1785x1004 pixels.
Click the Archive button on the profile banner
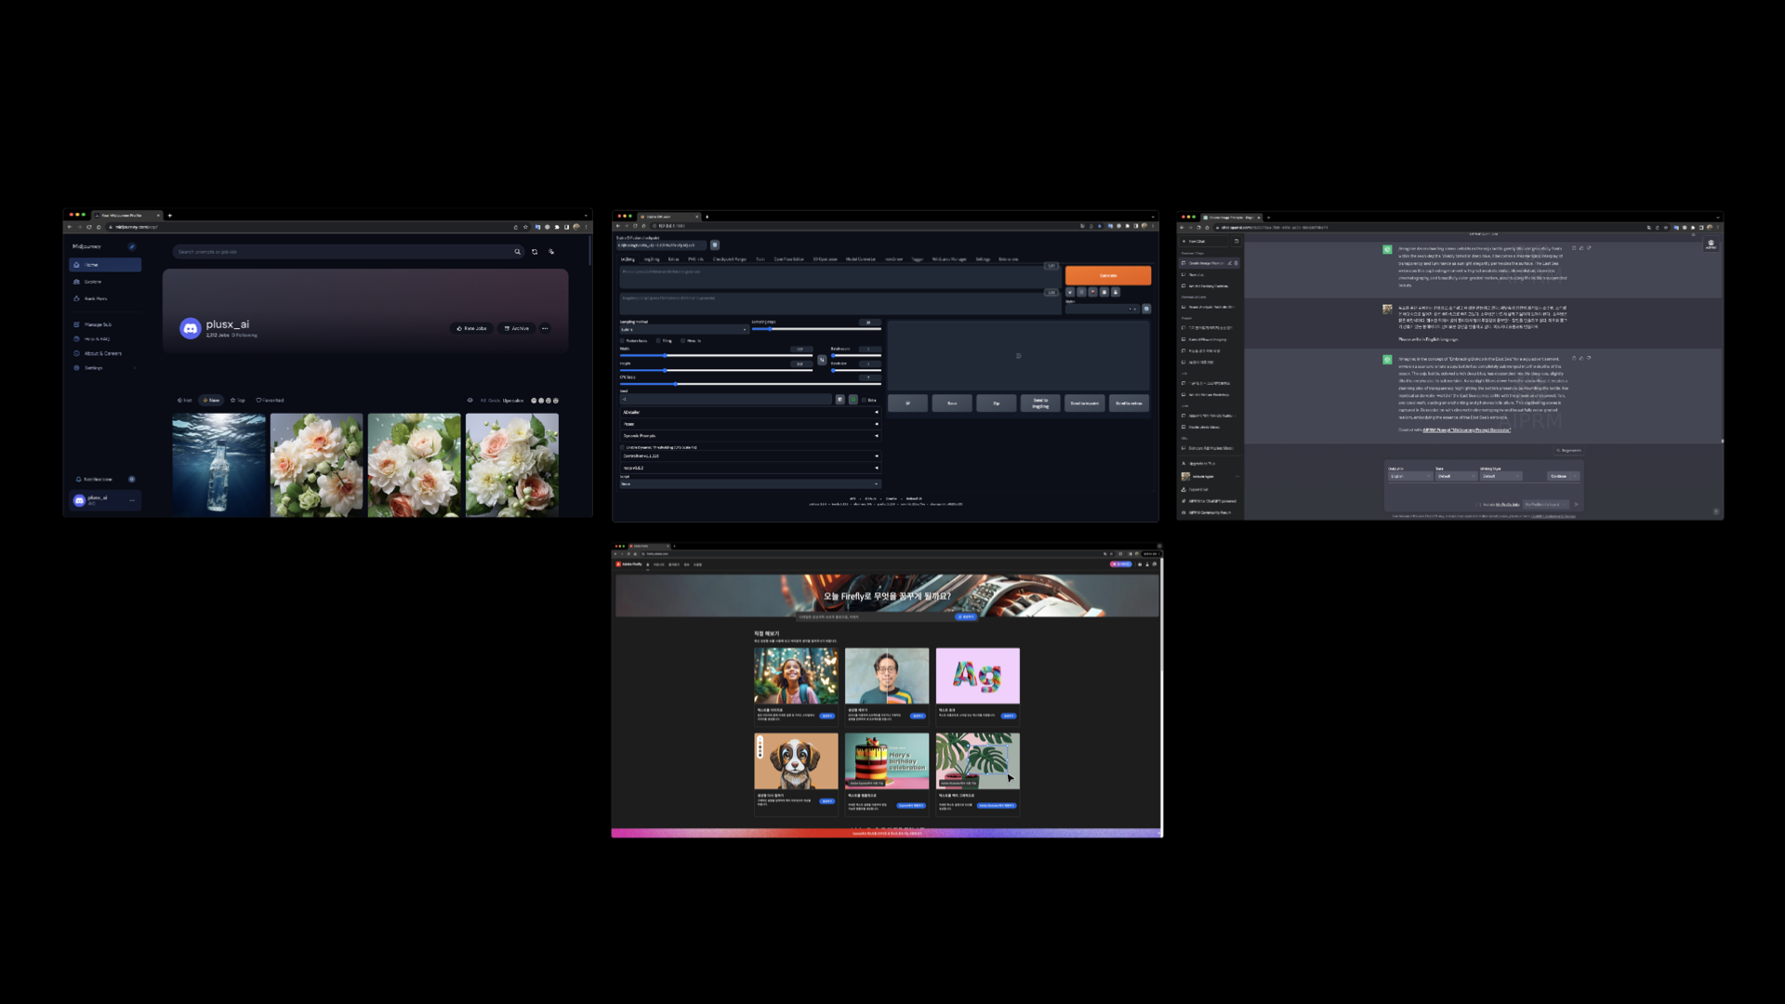tap(516, 328)
